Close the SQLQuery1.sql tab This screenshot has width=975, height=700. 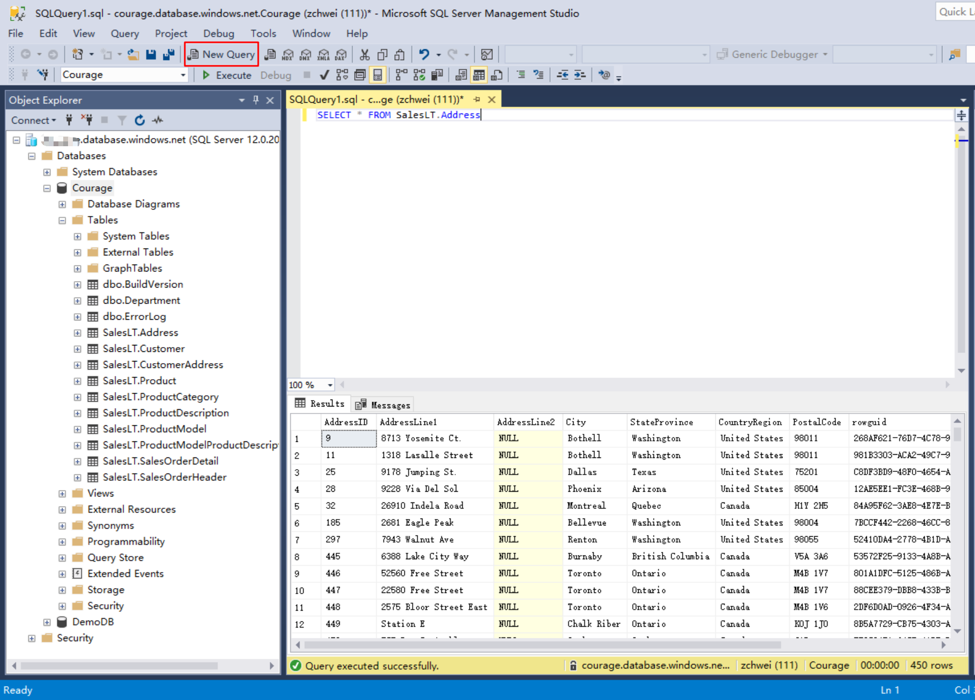pyautogui.click(x=491, y=100)
